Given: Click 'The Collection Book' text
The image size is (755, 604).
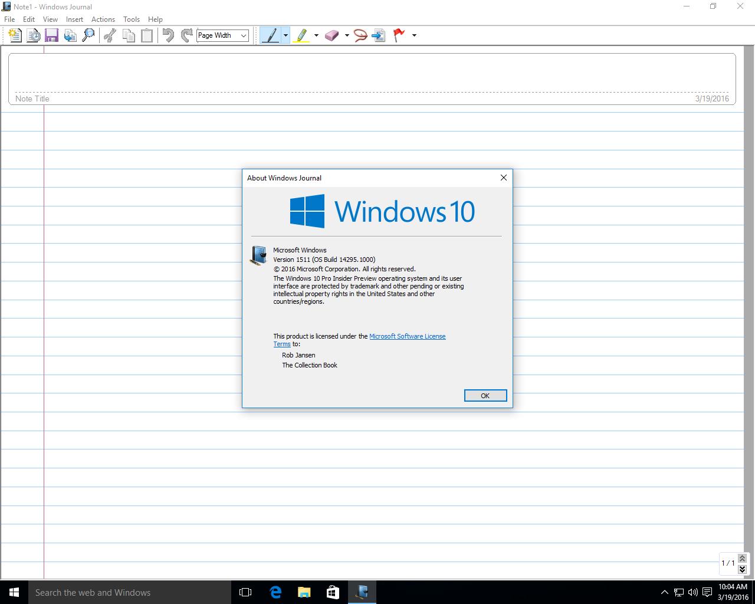Looking at the screenshot, I should [x=310, y=365].
